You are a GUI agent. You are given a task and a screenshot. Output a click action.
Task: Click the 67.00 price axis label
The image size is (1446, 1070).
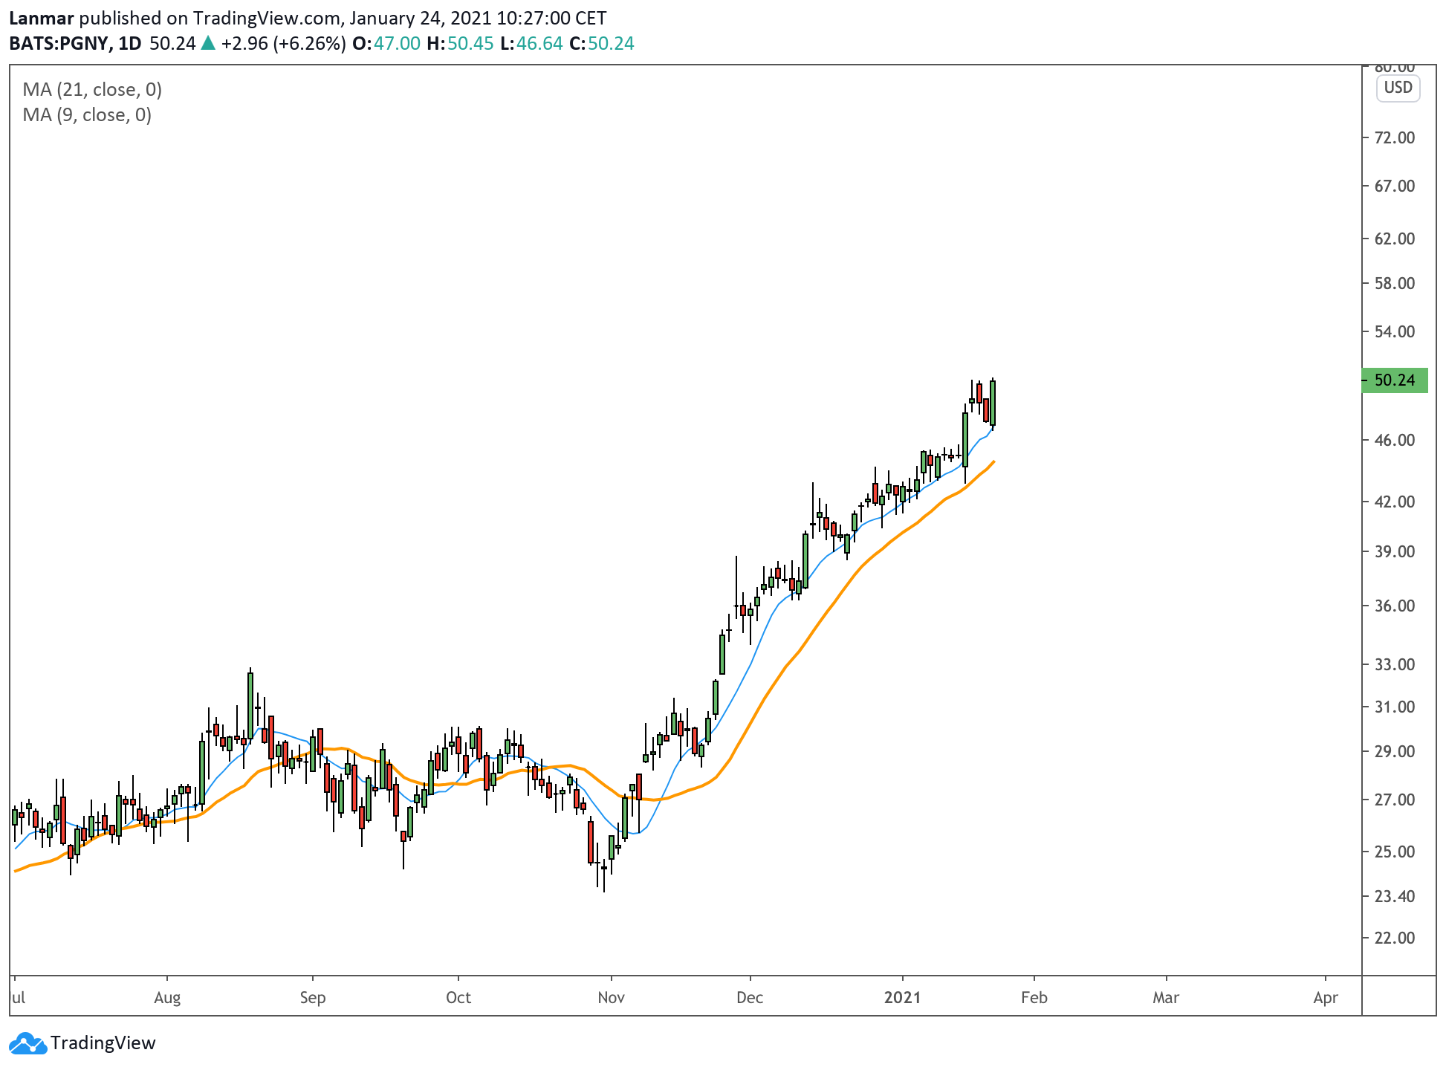(x=1395, y=186)
